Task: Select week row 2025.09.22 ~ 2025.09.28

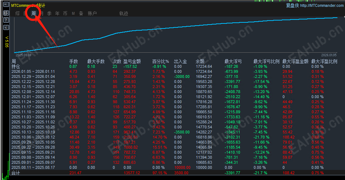Action: [x=33, y=147]
